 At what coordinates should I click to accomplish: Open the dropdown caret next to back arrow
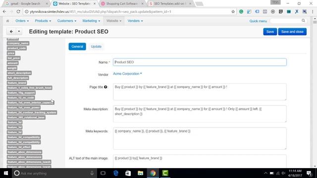[19, 32]
